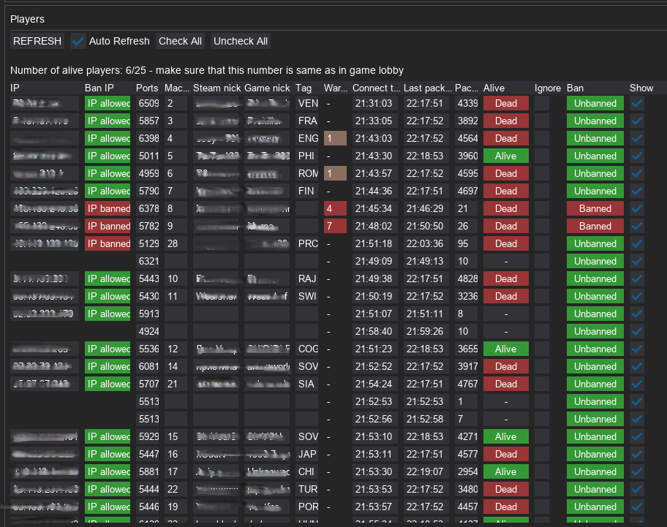Click the Tag column header
Screen dimensions: 667x527
click(304, 88)
